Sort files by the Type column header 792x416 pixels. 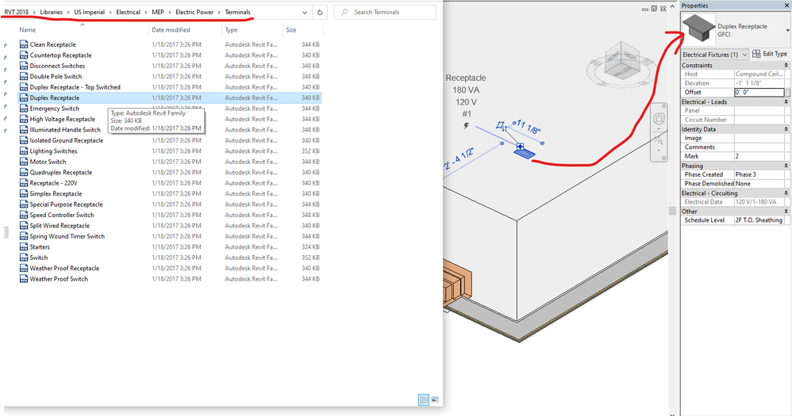[231, 30]
